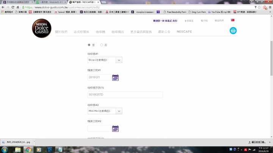273x153 pixels.
Task: Open the Windows Start button
Action: coord(4,150)
